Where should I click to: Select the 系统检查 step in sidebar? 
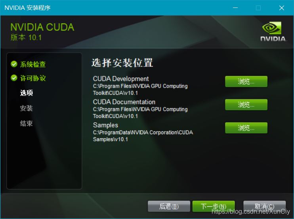33,64
